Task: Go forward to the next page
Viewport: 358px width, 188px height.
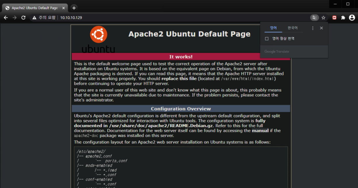Action: tap(15, 18)
